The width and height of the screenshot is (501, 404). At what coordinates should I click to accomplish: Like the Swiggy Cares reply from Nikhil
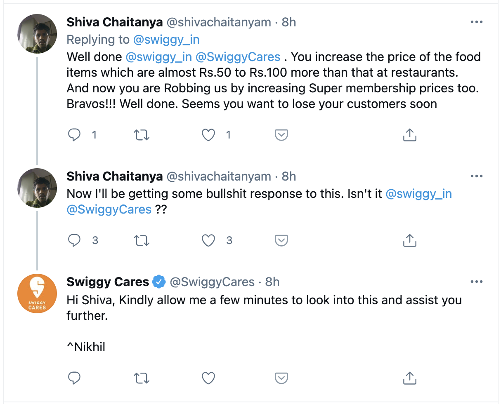point(209,378)
